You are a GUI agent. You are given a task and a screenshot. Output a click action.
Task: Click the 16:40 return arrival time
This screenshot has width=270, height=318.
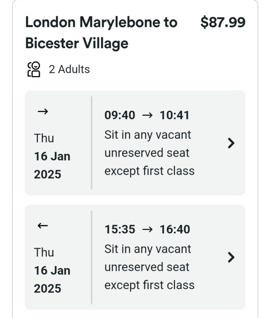tap(175, 229)
